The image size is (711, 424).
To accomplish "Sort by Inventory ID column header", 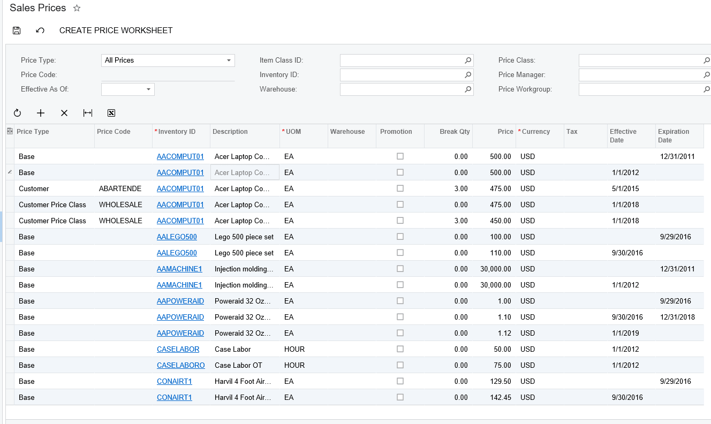I will coord(181,136).
